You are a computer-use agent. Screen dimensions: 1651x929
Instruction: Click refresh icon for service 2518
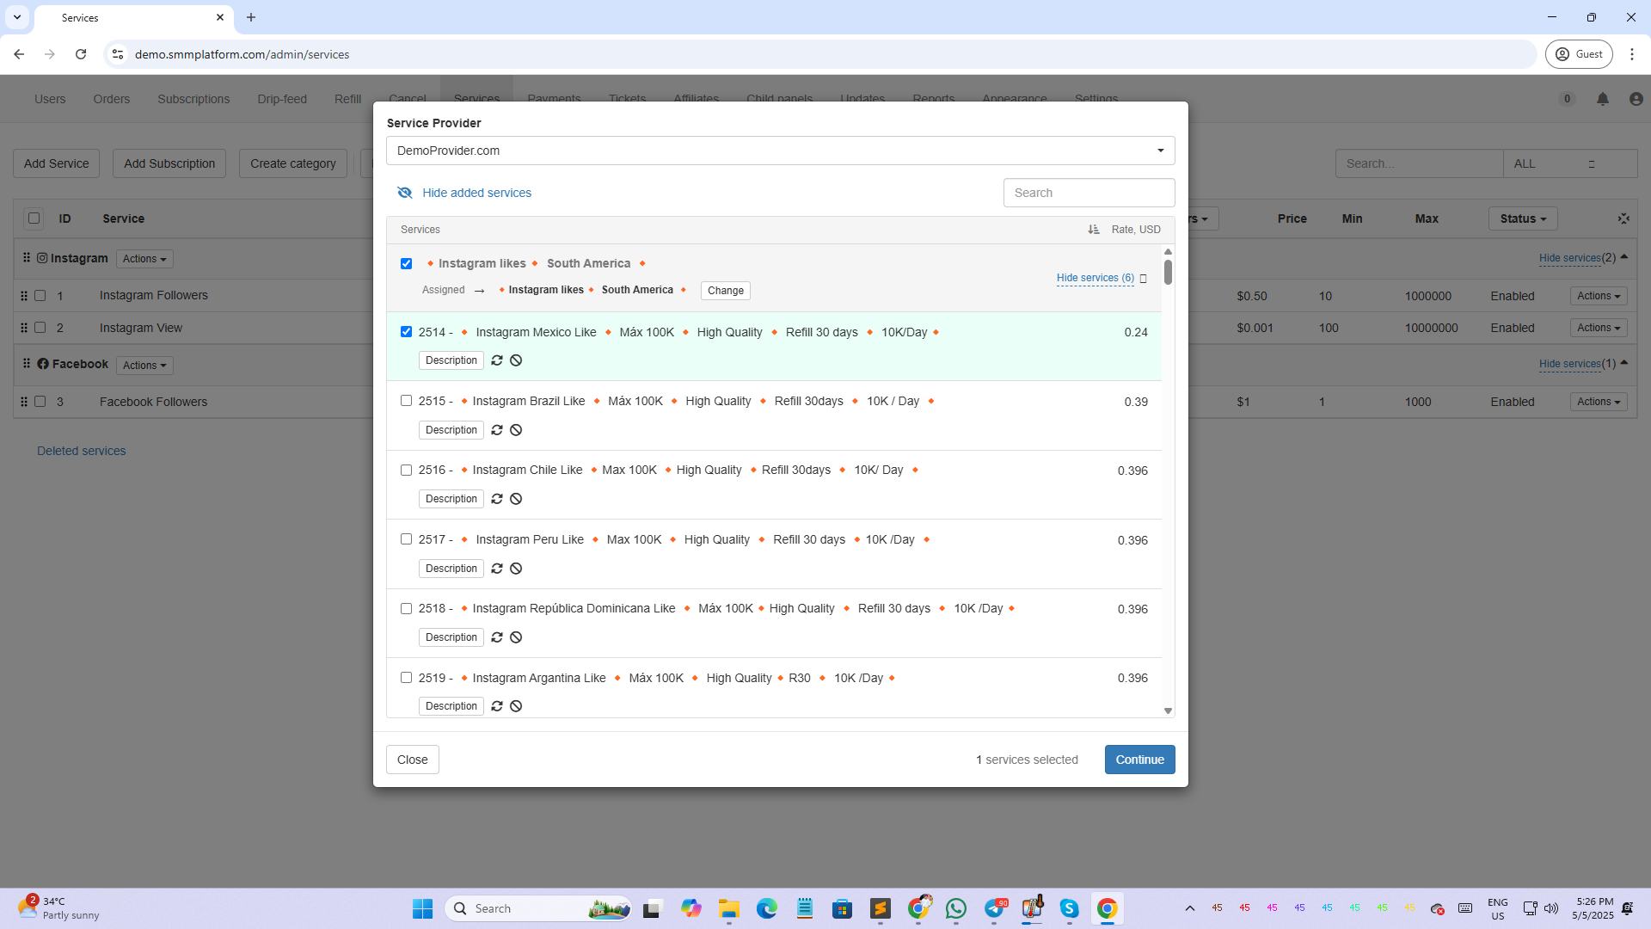(x=497, y=637)
